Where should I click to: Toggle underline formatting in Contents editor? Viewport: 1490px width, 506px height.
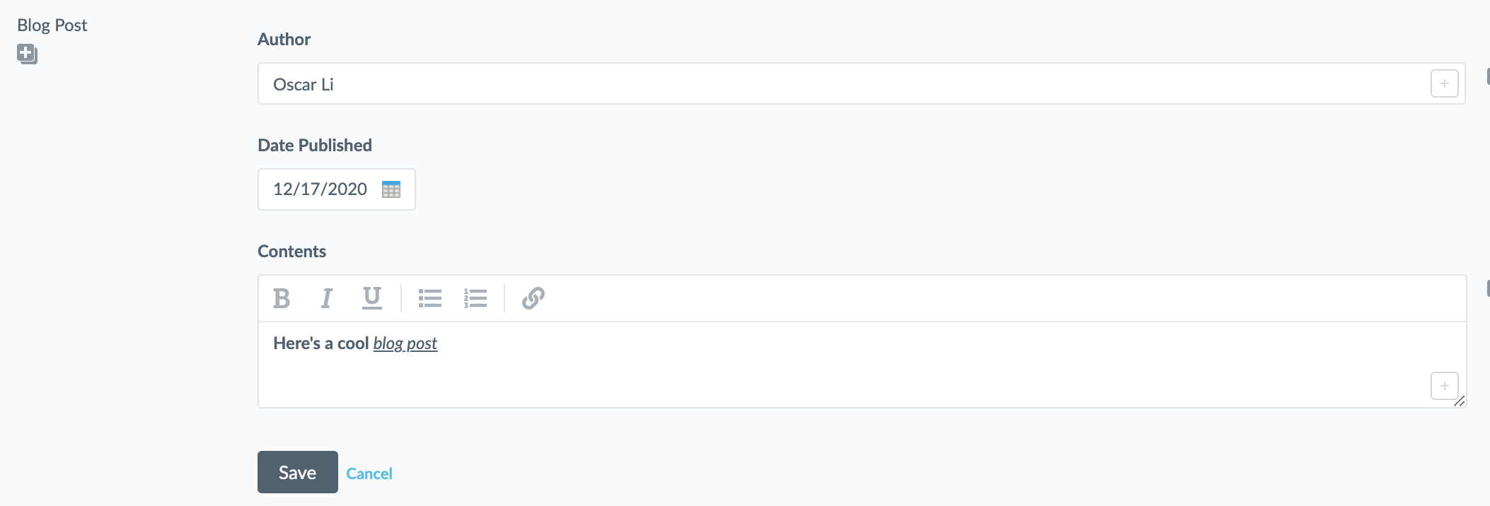tap(371, 298)
